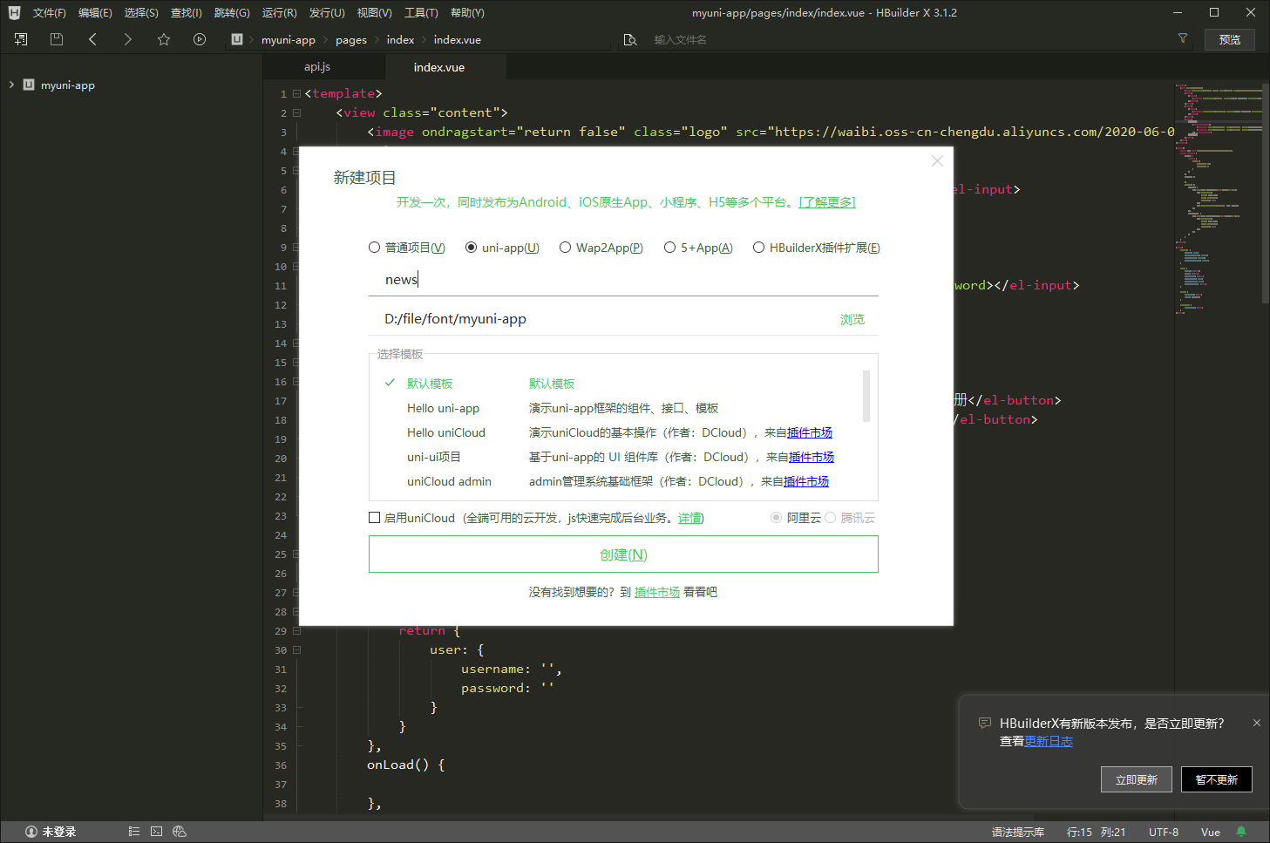1270x843 pixels.
Task: Collapse the code fold on line 30
Action: click(297, 649)
